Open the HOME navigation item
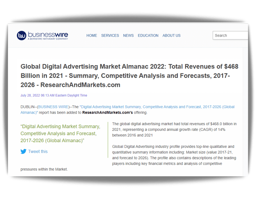Image resolution: width=256 pixels, height=199 pixels. 92,36
